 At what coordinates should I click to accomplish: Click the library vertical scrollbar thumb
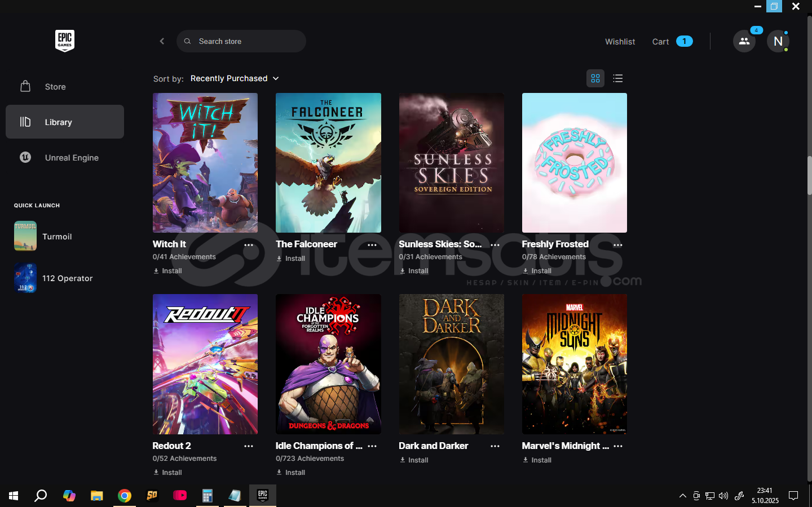(809, 175)
